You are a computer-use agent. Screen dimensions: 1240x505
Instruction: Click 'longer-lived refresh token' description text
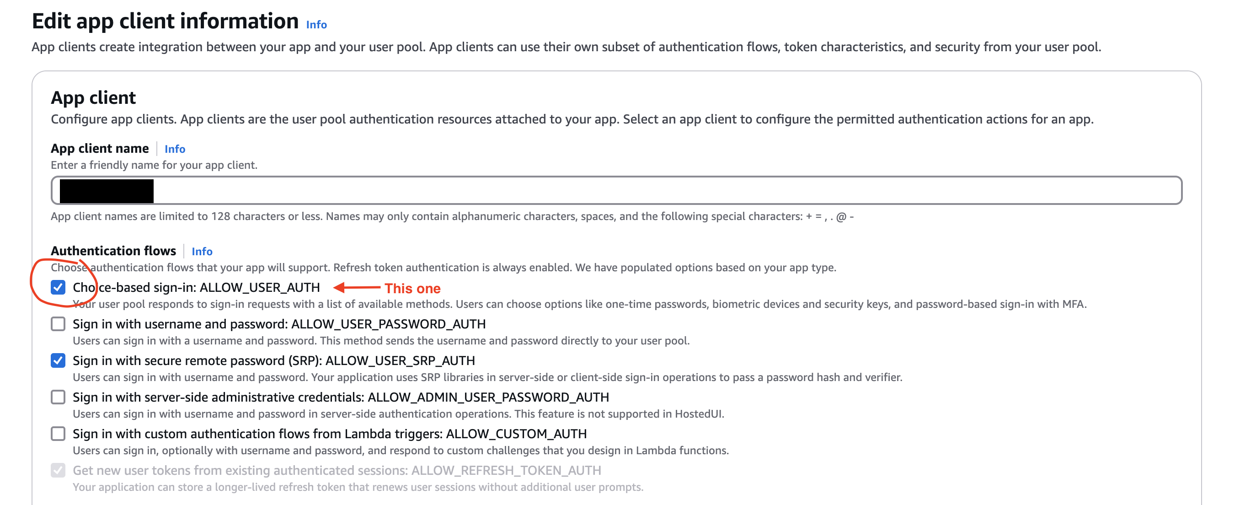(358, 487)
